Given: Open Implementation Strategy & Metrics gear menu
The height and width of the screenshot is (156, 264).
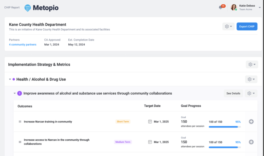Looking at the screenshot, I should tap(252, 64).
